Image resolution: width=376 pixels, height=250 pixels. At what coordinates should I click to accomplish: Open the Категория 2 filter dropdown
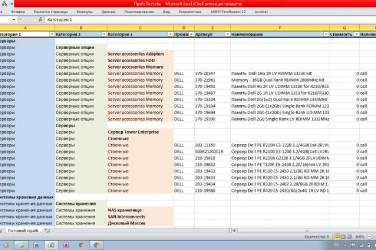104,34
